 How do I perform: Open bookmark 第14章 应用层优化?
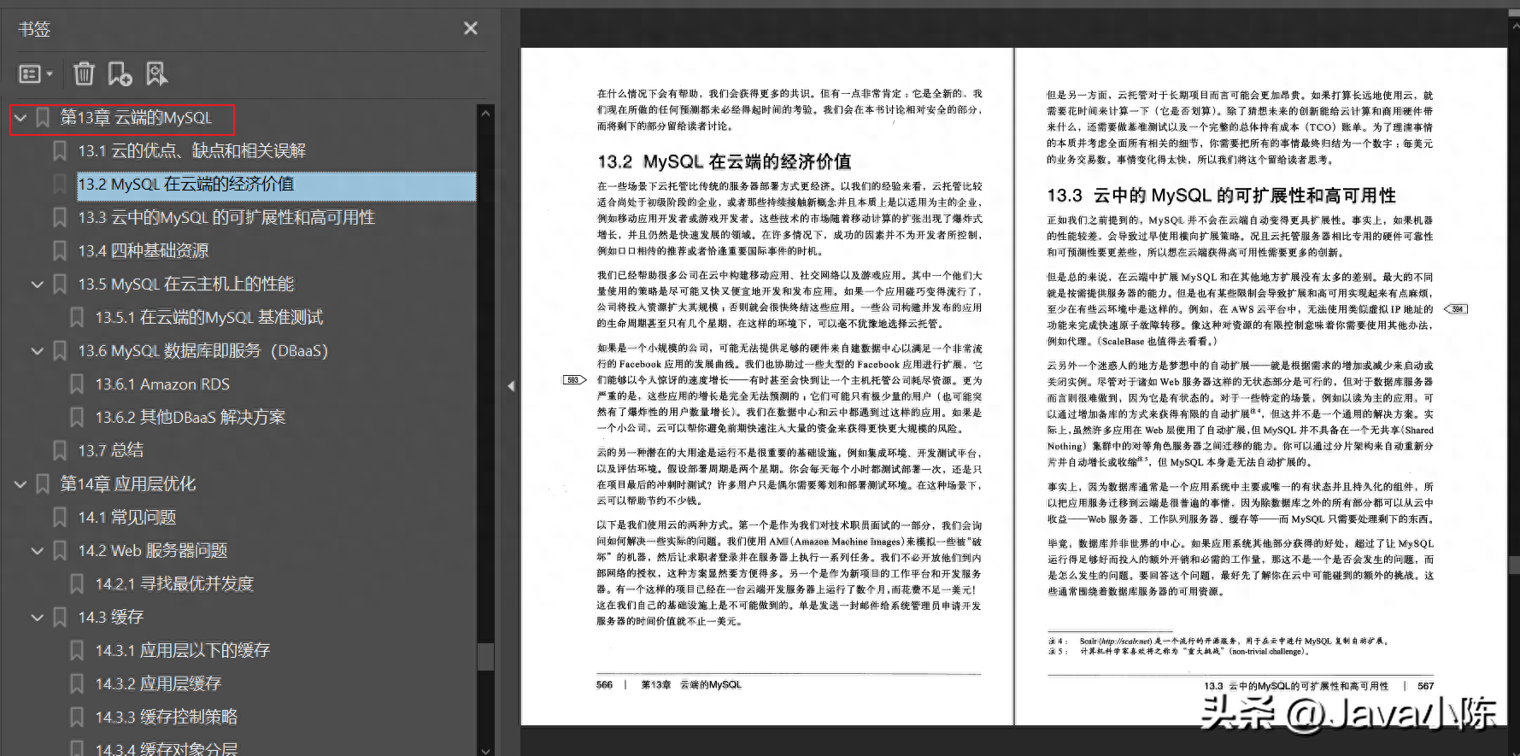pyautogui.click(x=128, y=484)
